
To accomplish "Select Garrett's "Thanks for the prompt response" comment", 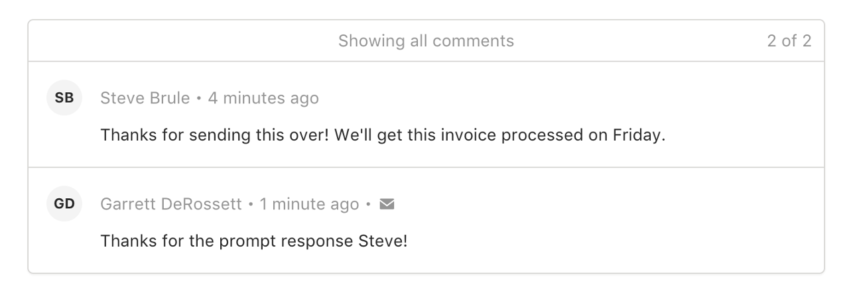I will point(254,241).
